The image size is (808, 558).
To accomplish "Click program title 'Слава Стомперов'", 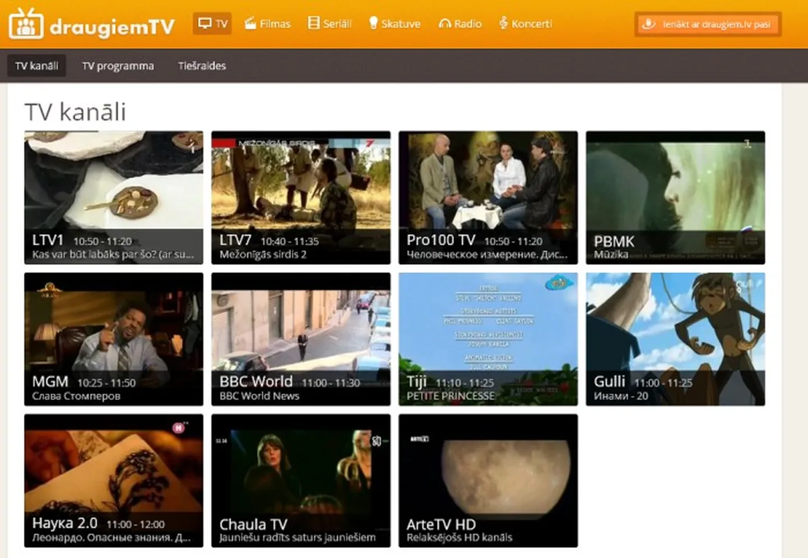I will [76, 396].
